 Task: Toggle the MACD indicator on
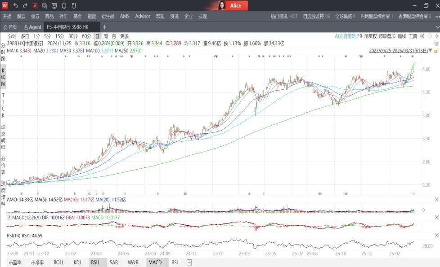click(x=154, y=263)
